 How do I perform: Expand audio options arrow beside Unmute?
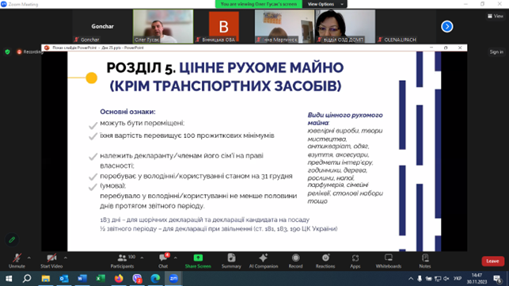(x=29, y=257)
